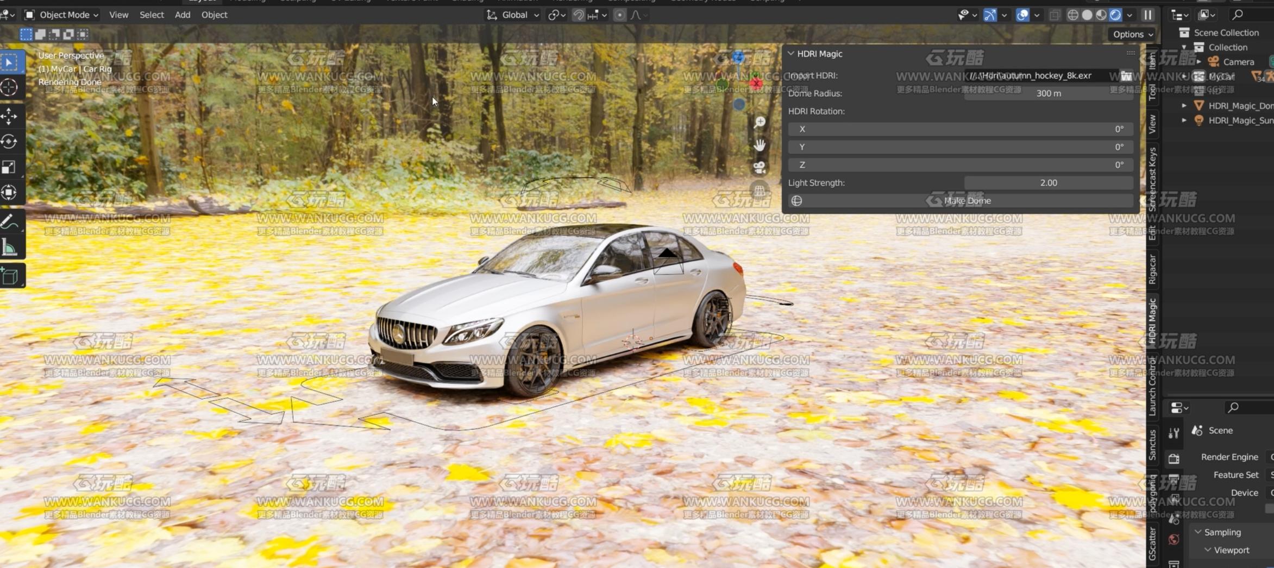The width and height of the screenshot is (1274, 568).
Task: Select the Add Cube tool
Action: point(10,276)
